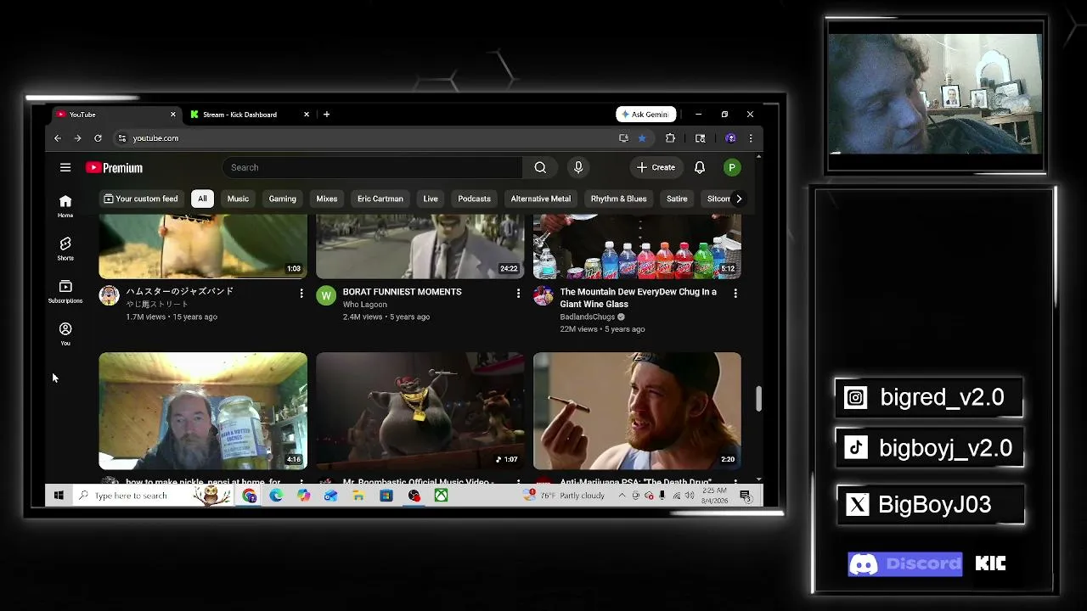Image resolution: width=1087 pixels, height=611 pixels.
Task: Reload the YouTube page
Action: tap(98, 138)
